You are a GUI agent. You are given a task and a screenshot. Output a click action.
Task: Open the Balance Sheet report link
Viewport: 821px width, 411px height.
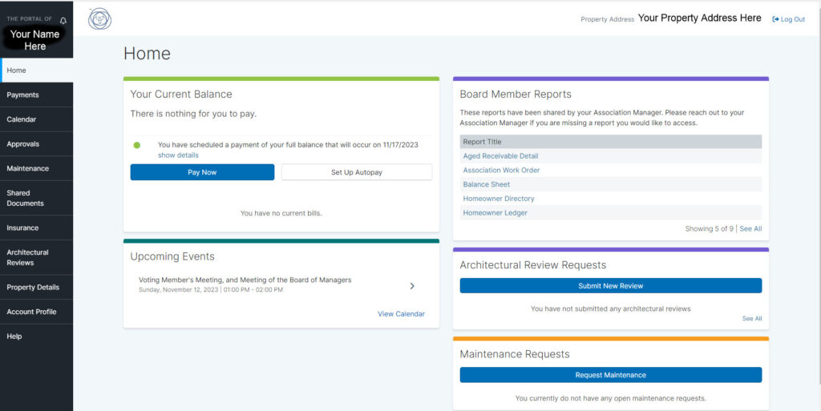coord(487,184)
